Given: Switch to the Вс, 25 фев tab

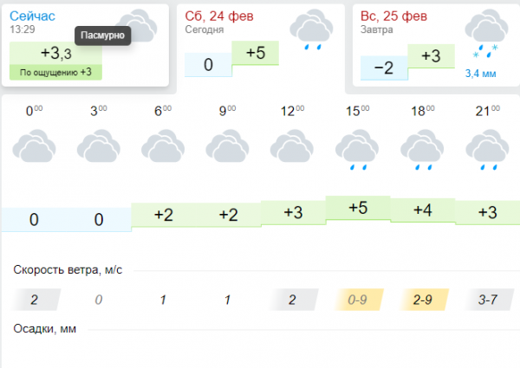Looking at the screenshot, I should (436, 45).
